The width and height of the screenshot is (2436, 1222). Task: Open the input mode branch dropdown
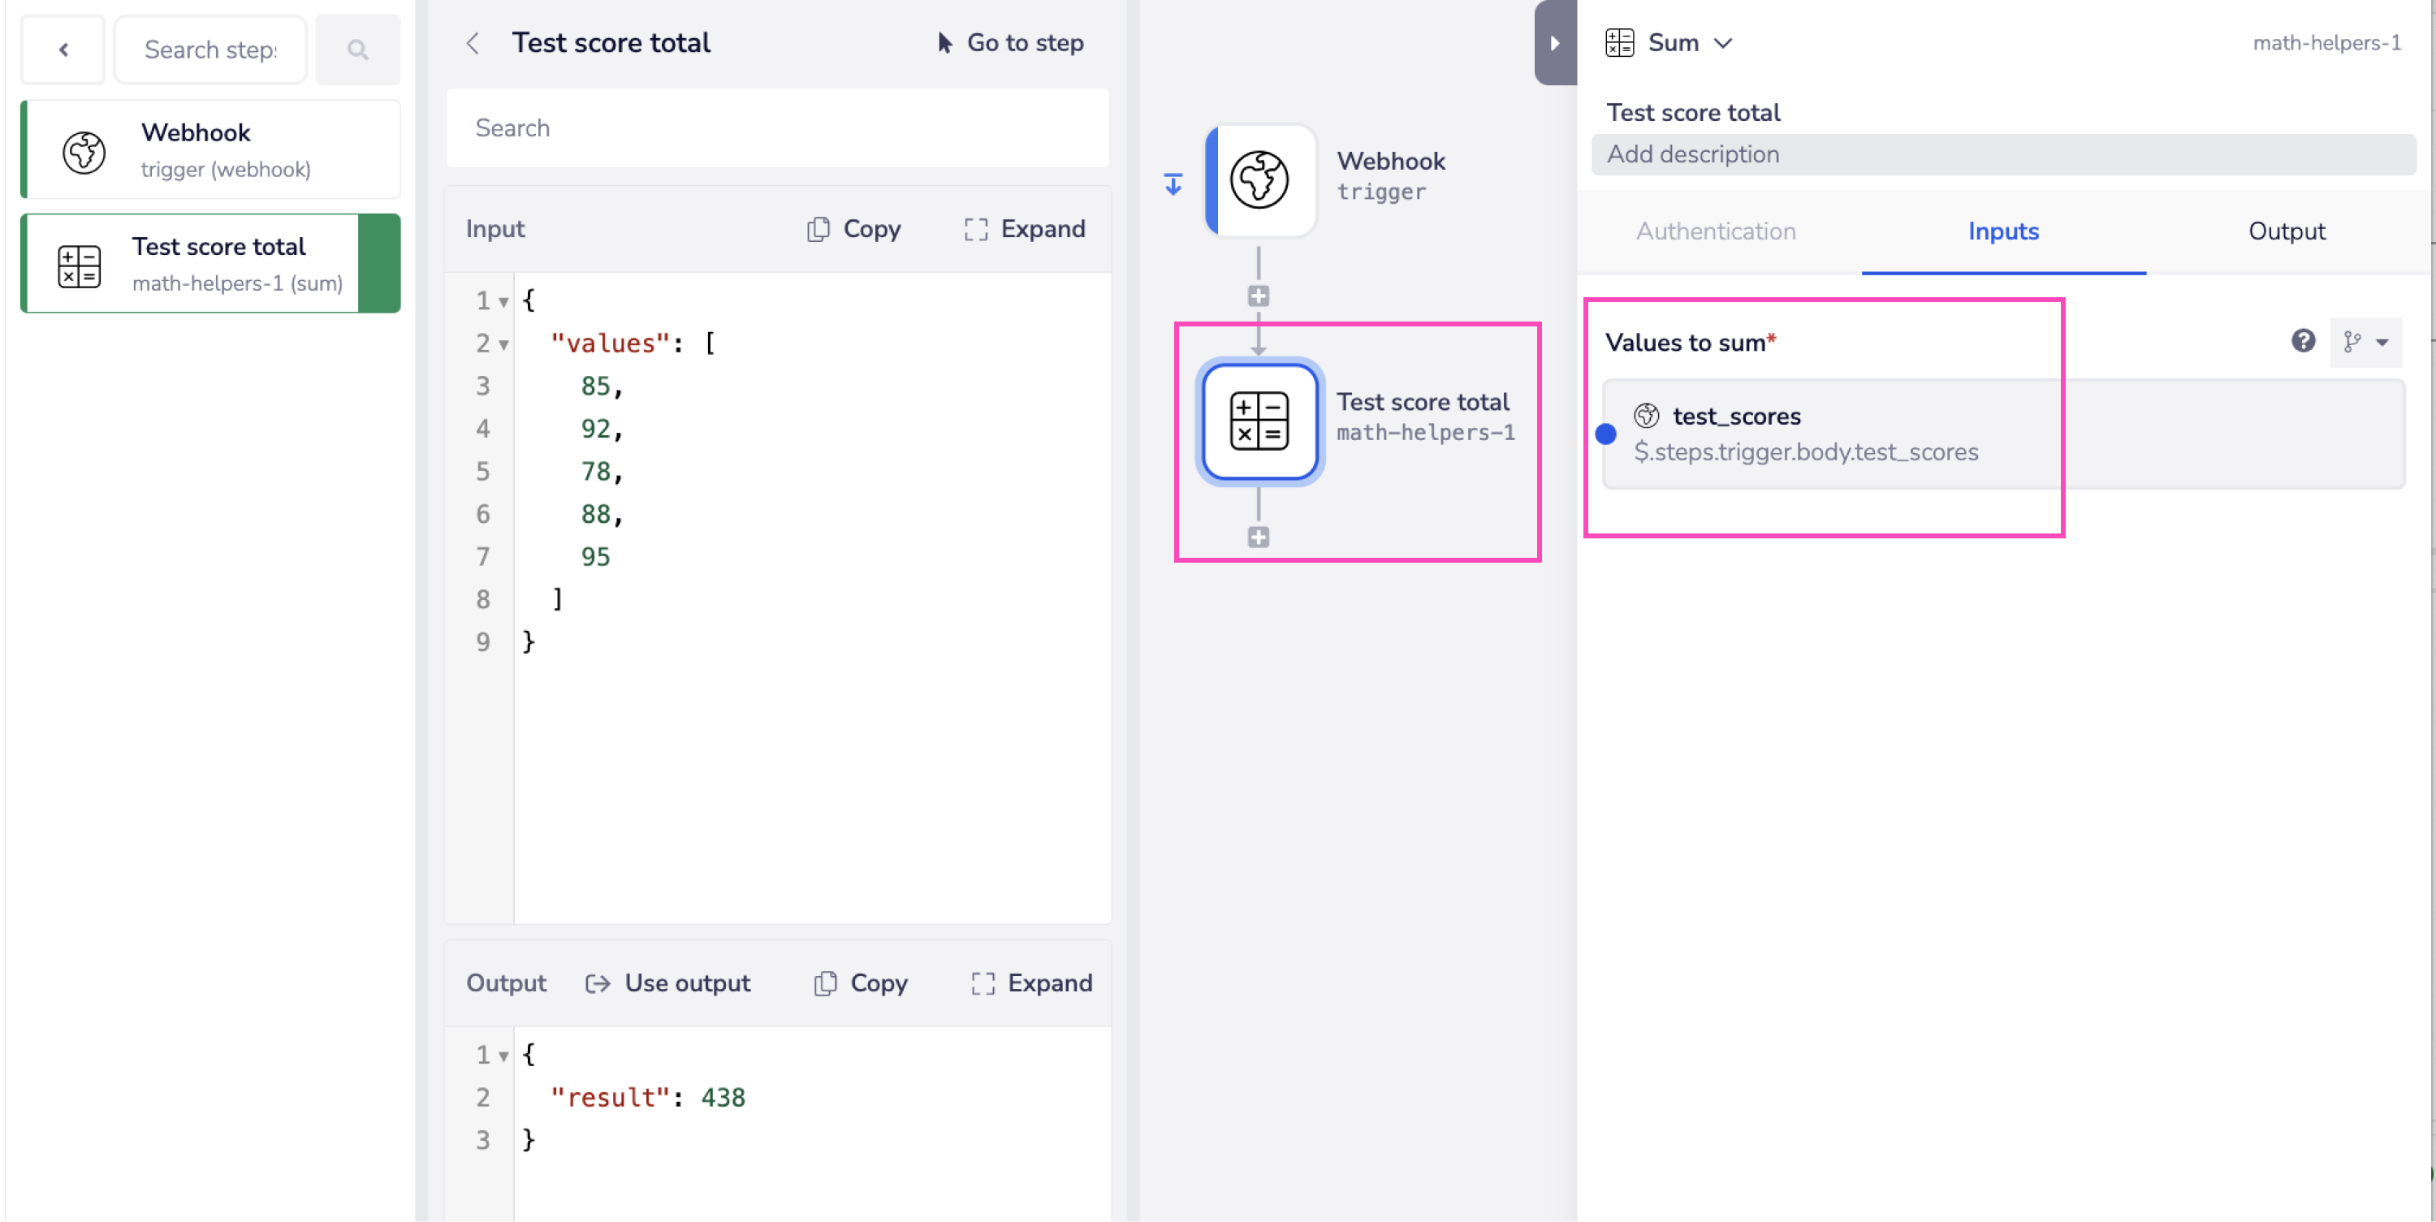[x=2366, y=342]
